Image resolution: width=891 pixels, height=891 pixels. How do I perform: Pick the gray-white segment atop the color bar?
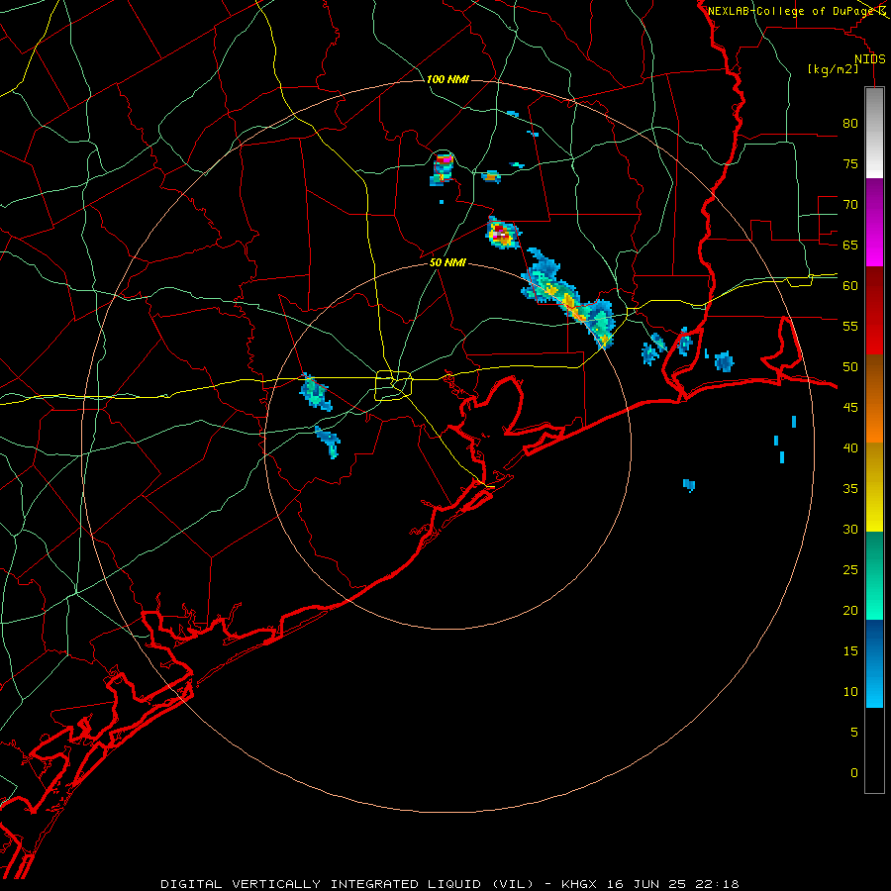pos(874,133)
